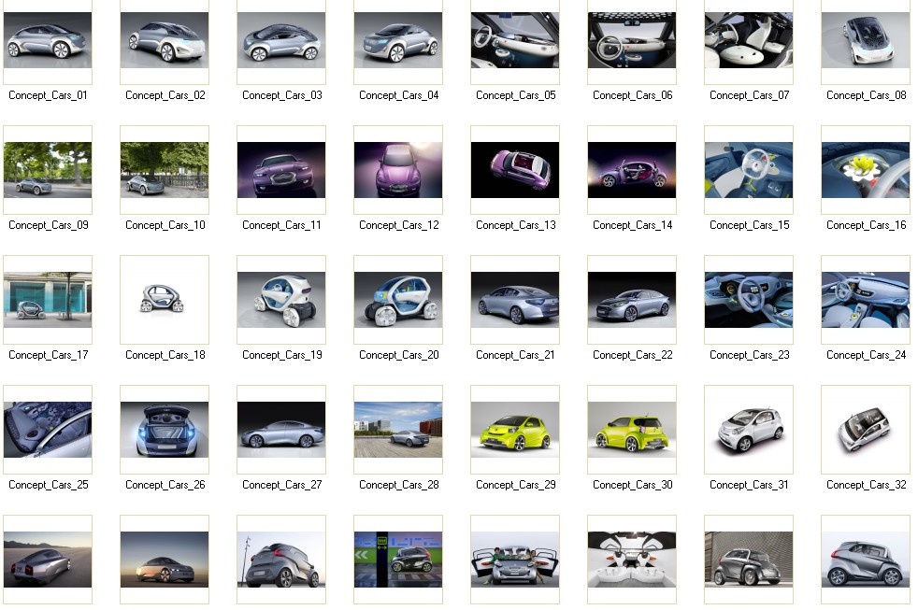Select the Concept_Cars_21 sedan thumbnail

pos(515,300)
